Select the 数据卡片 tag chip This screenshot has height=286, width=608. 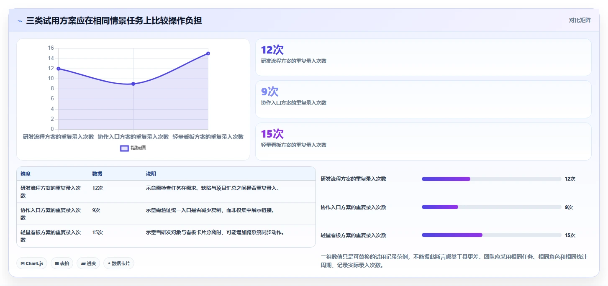(119, 263)
